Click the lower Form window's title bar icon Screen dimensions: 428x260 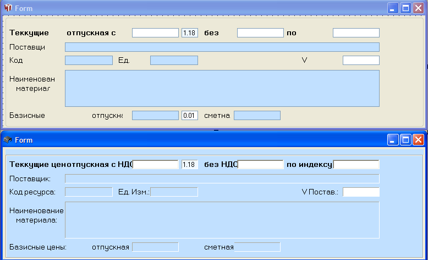coord(7,140)
